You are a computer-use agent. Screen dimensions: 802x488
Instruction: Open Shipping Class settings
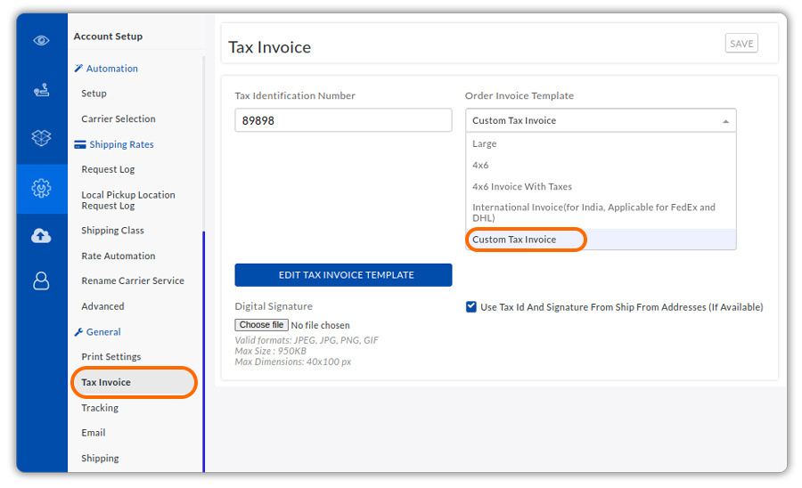112,231
